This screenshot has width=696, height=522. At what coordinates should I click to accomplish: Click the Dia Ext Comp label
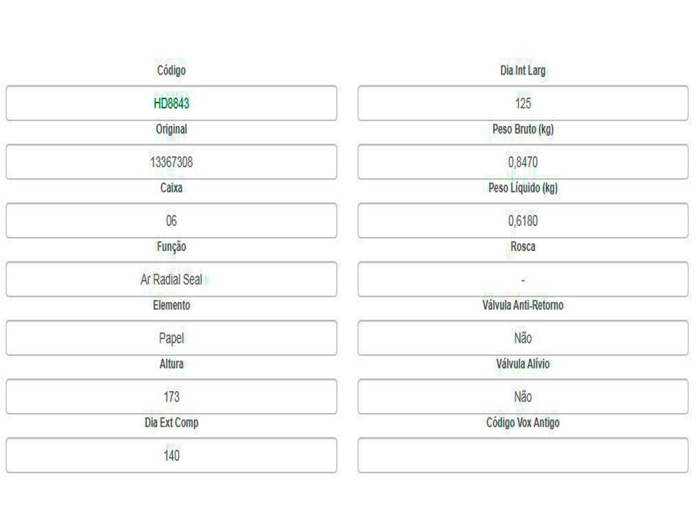(x=171, y=423)
